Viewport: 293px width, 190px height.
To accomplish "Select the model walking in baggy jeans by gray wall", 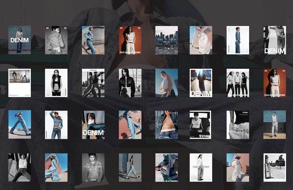I will [130, 168].
